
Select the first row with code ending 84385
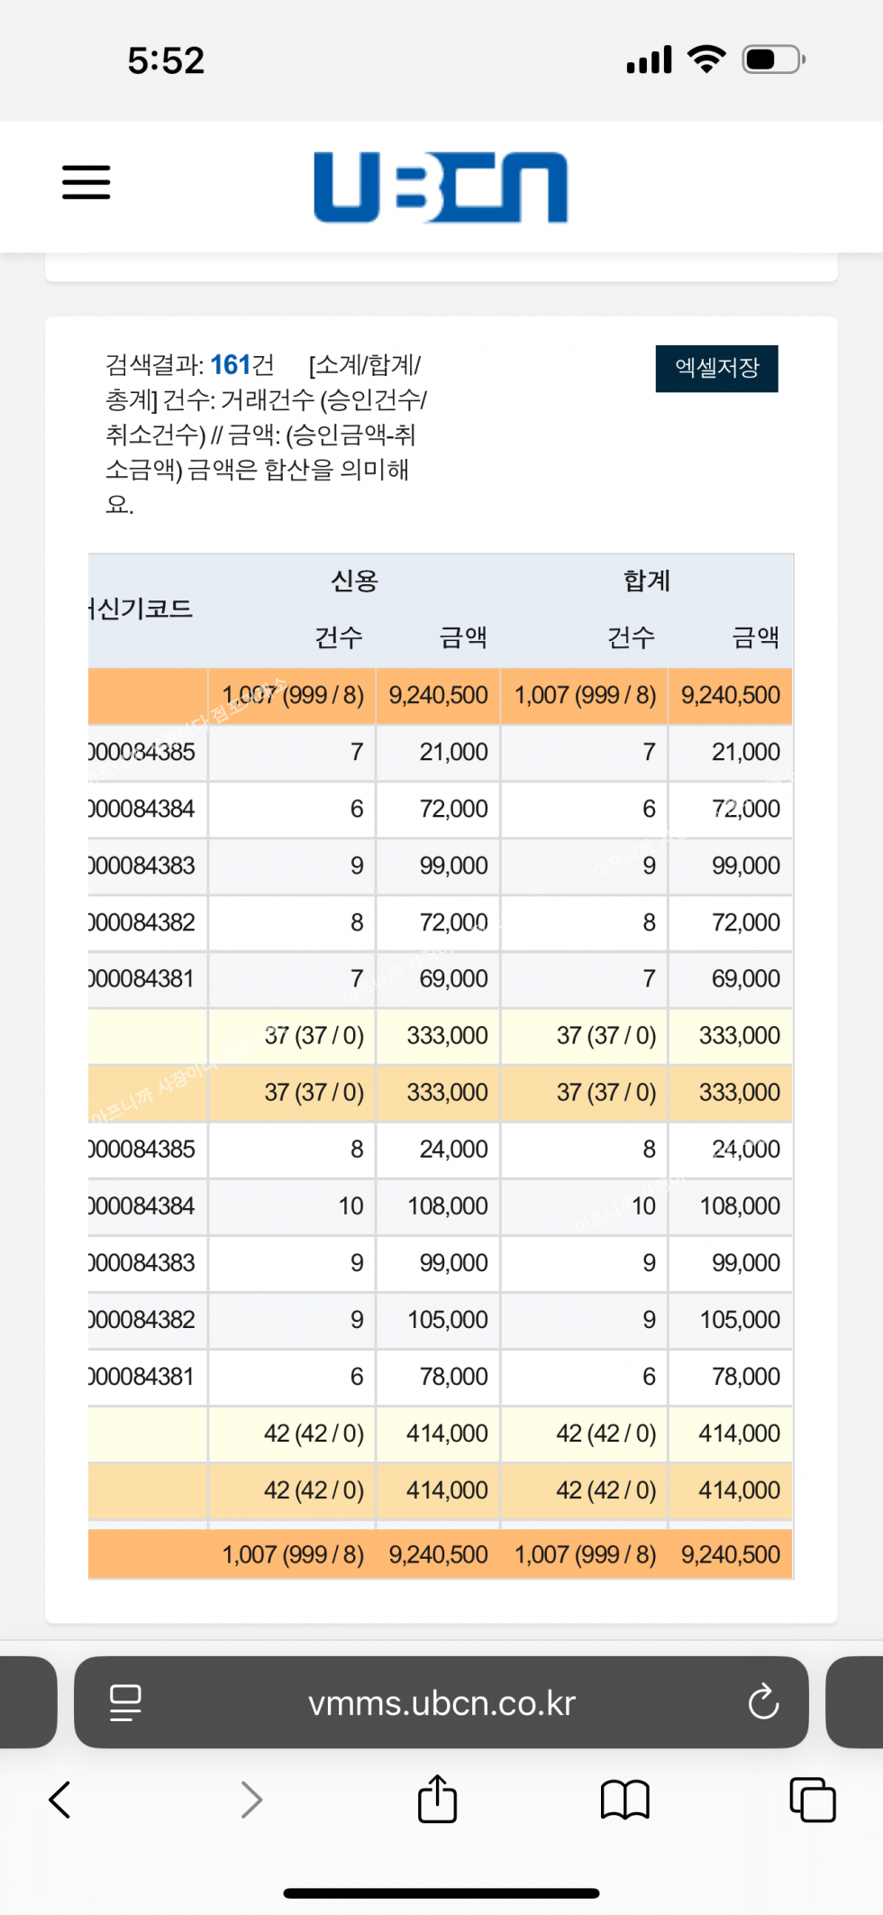[144, 752]
